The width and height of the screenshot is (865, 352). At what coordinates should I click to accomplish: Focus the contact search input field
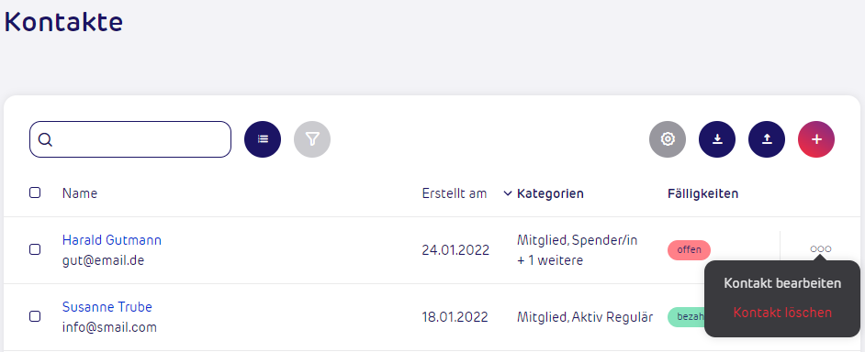pyautogui.click(x=130, y=139)
